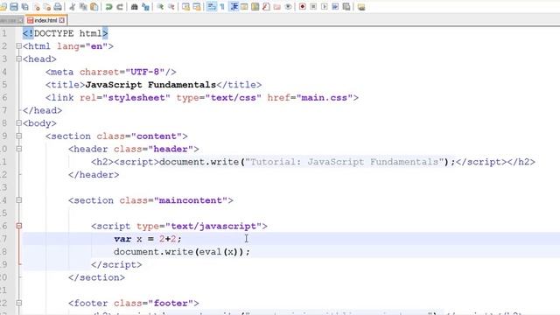Collapse the header class fold marker

[x=18, y=149]
